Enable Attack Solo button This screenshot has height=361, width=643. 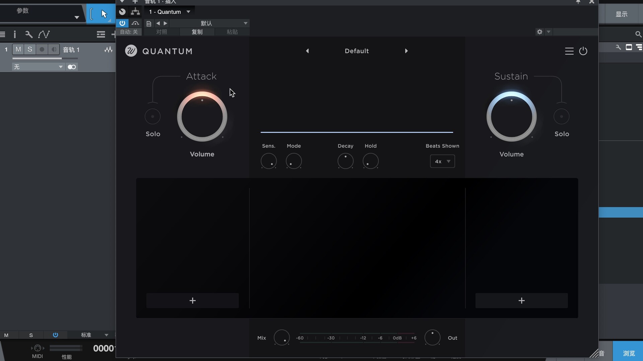[153, 116]
